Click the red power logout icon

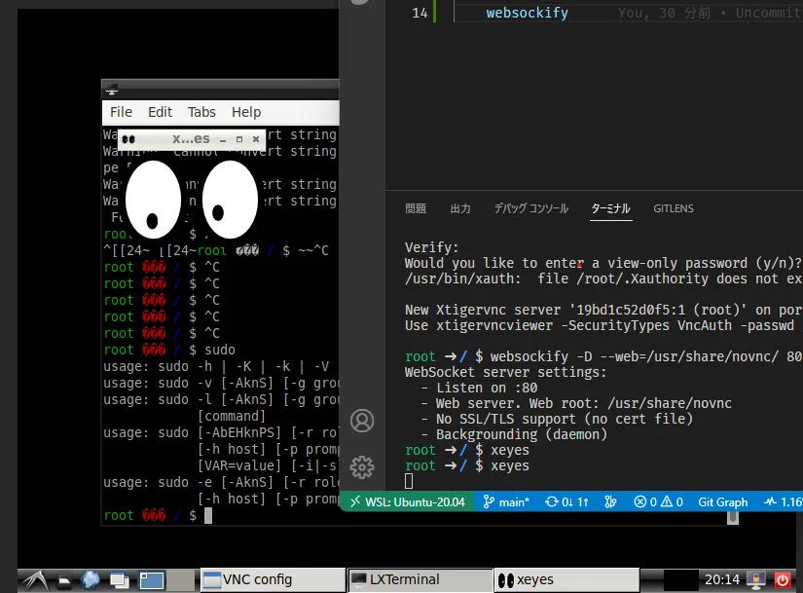[783, 580]
